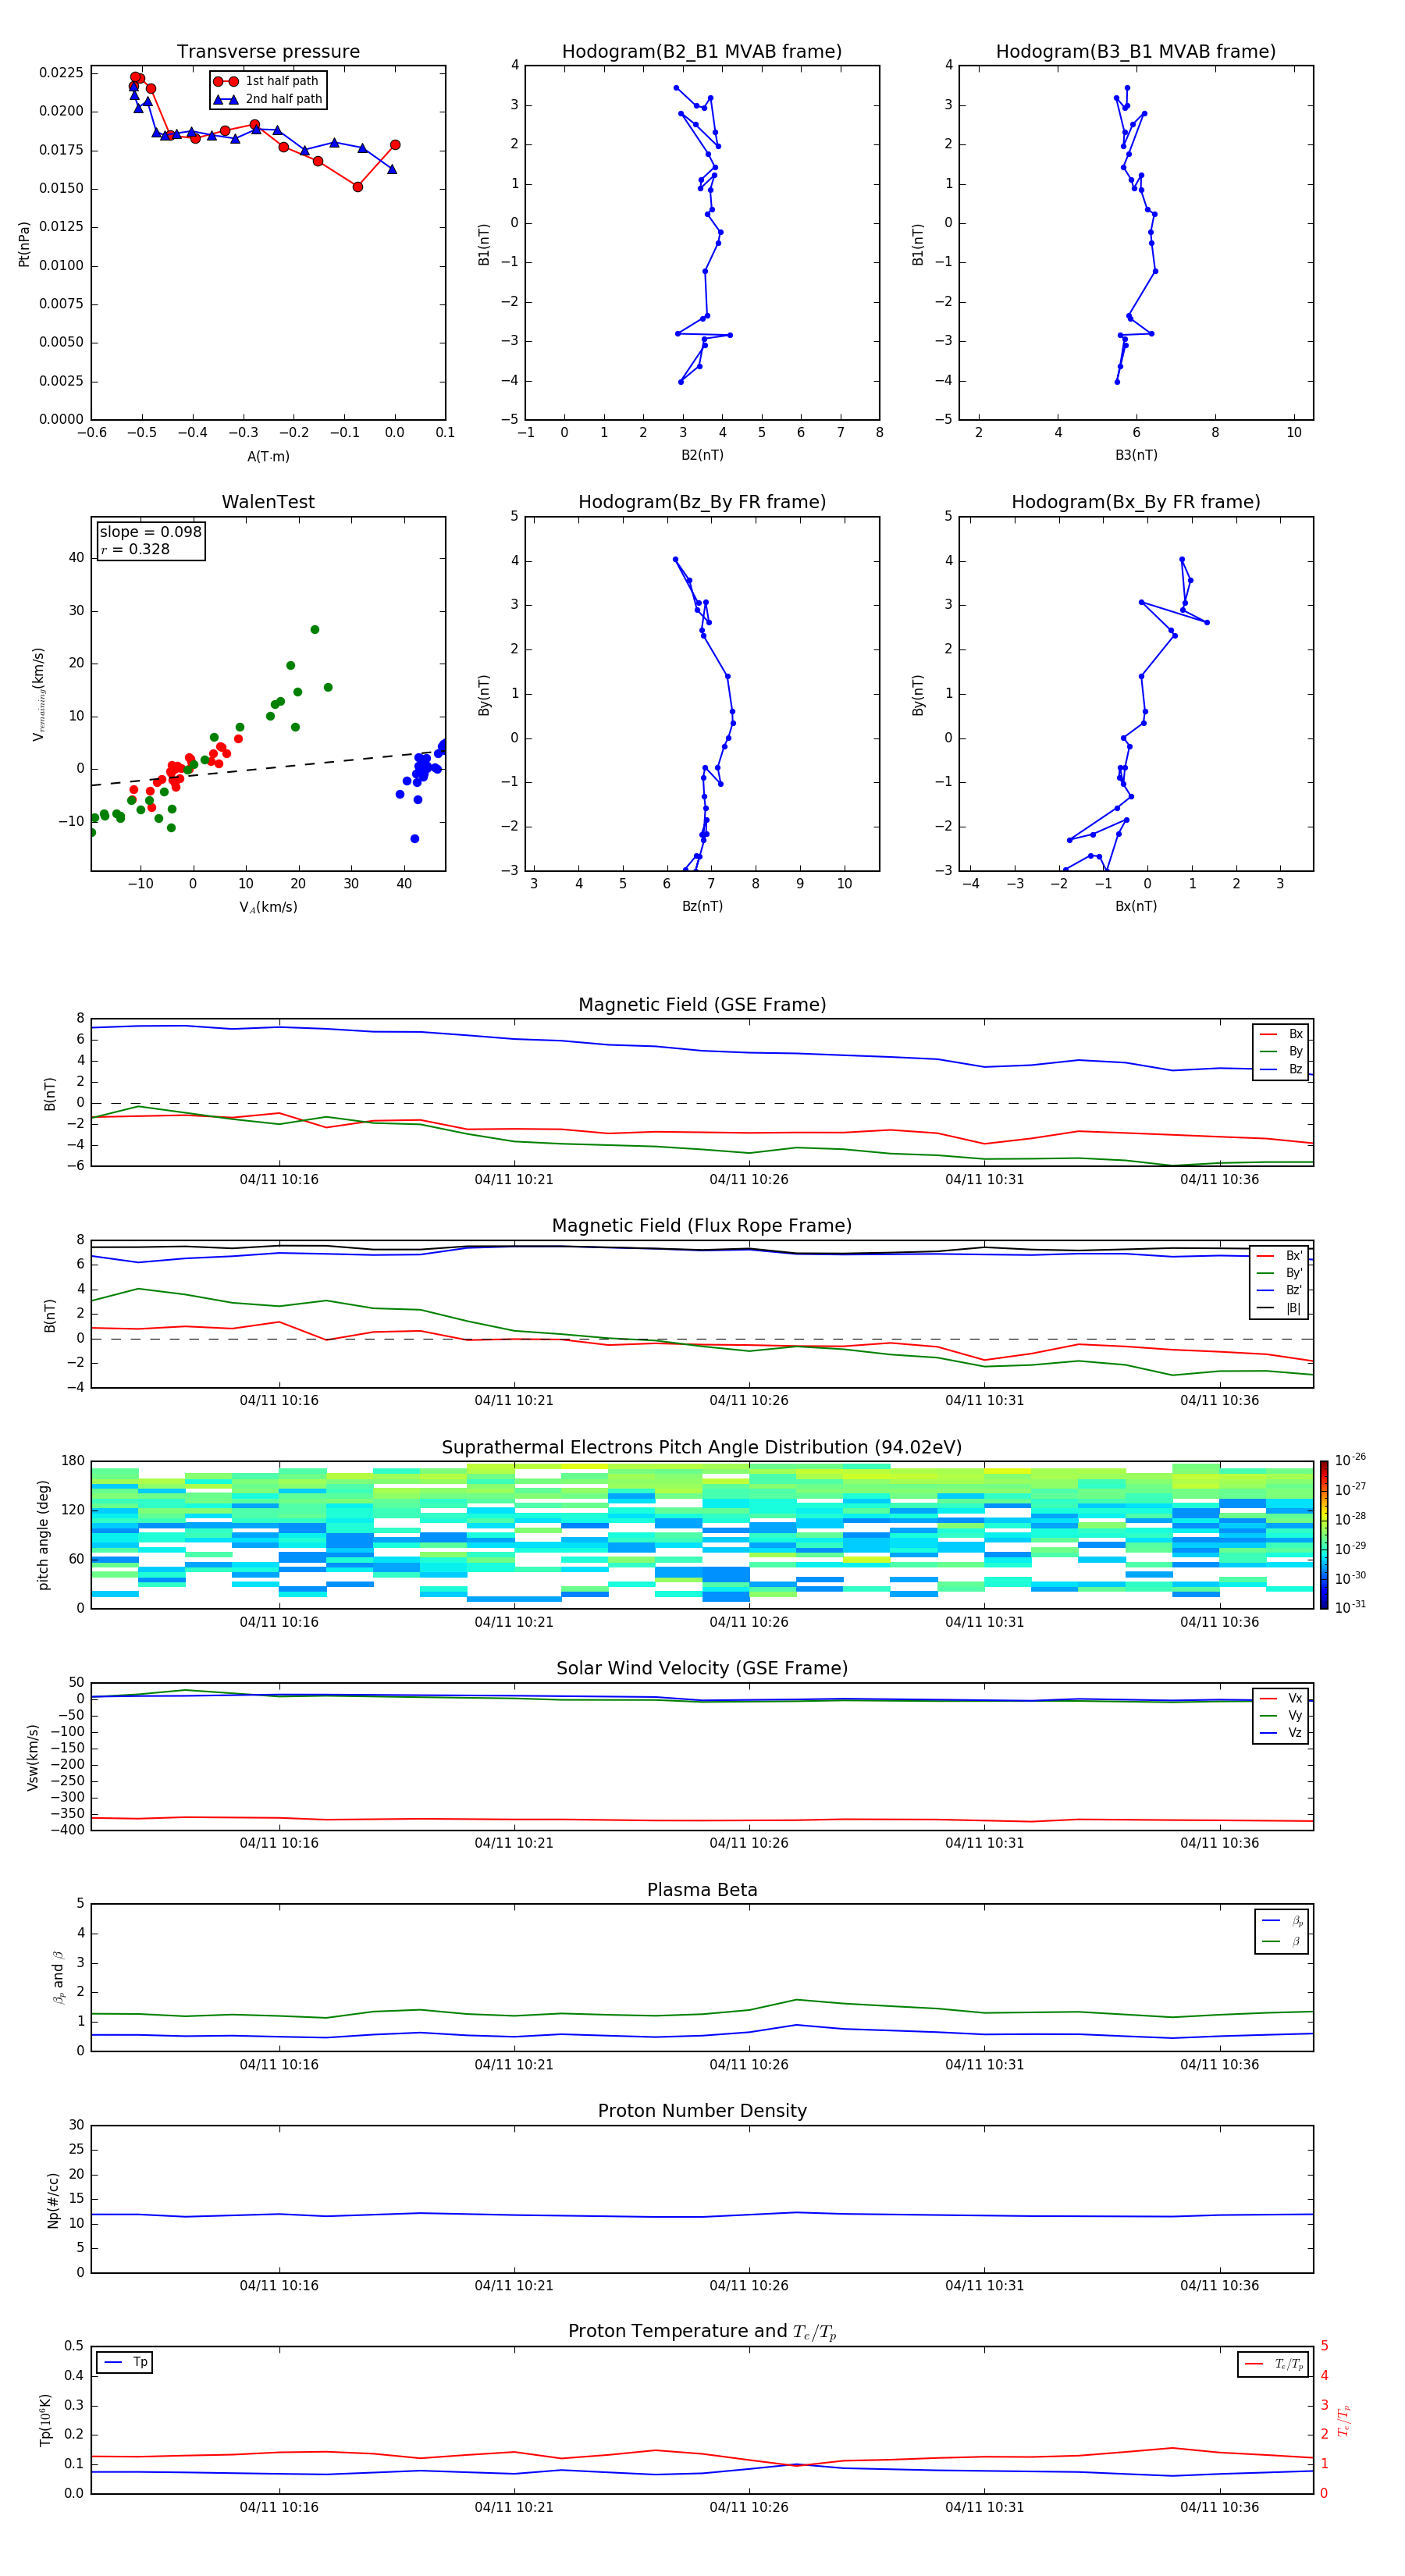Click the red rotated Te/Tp right-axis label
This screenshot has height=2576, width=1405.
(1343, 2420)
